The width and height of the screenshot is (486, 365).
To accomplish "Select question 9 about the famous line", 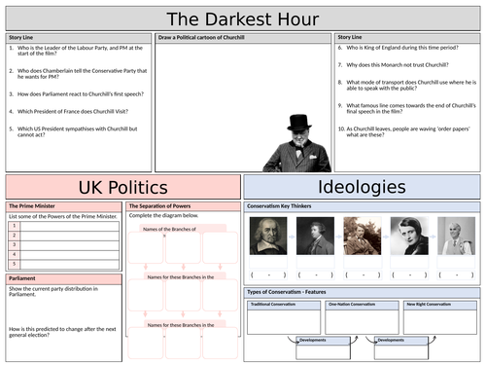I will (x=407, y=108).
